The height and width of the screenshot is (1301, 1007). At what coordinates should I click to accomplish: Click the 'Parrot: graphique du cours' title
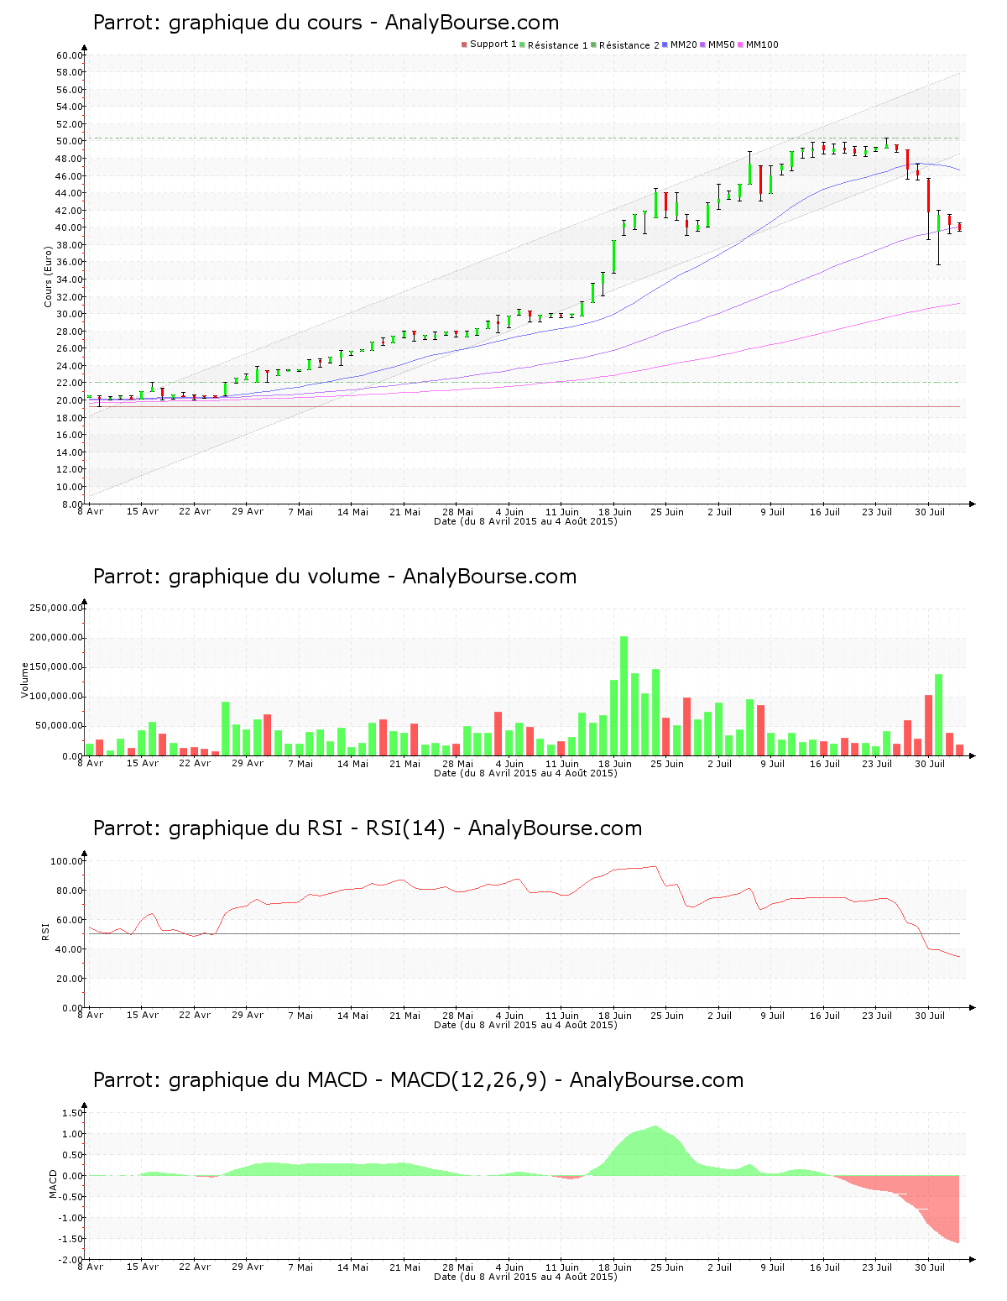pyautogui.click(x=326, y=23)
